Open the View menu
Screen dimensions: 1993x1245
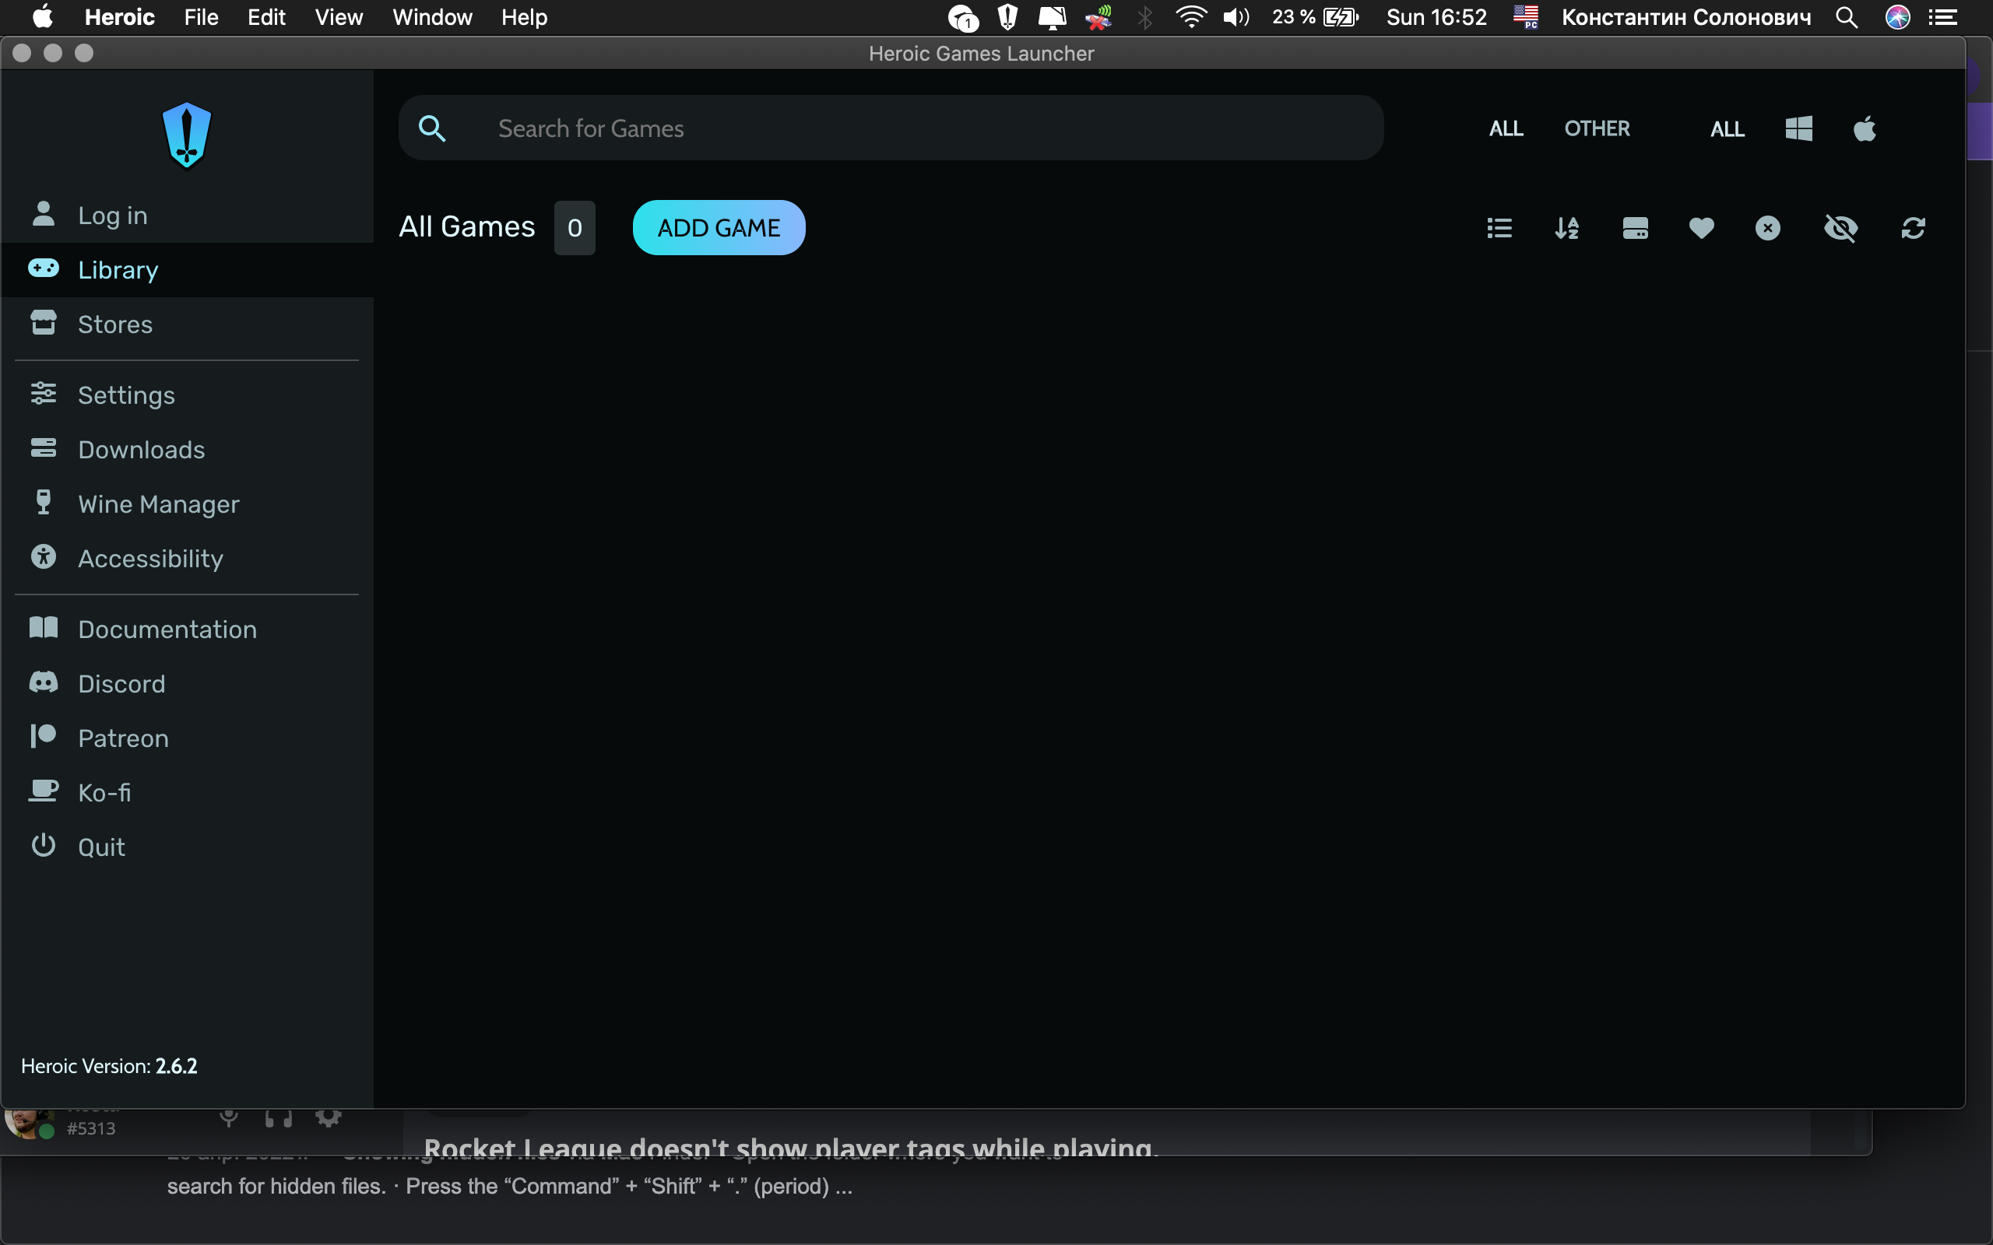click(x=339, y=17)
